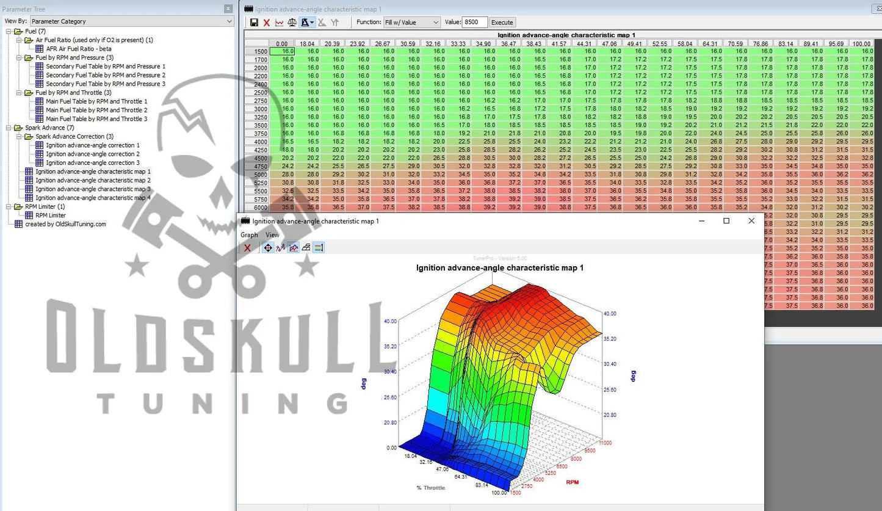
Task: Click the Save floppy disk icon
Action: point(254,23)
